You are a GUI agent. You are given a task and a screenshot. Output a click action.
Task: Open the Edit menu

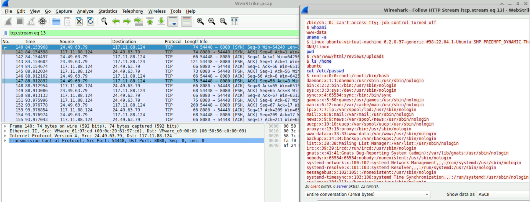pyautogui.click(x=21, y=11)
